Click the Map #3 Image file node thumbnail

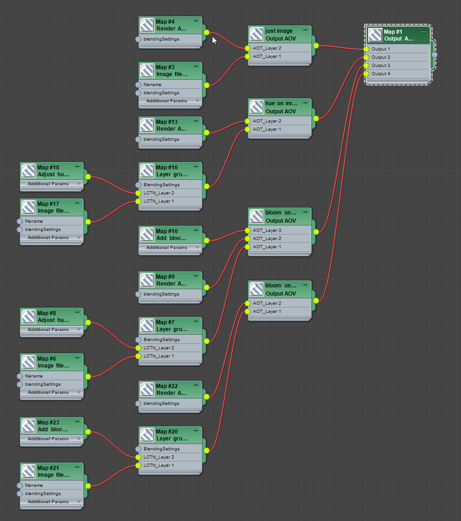[x=147, y=71]
